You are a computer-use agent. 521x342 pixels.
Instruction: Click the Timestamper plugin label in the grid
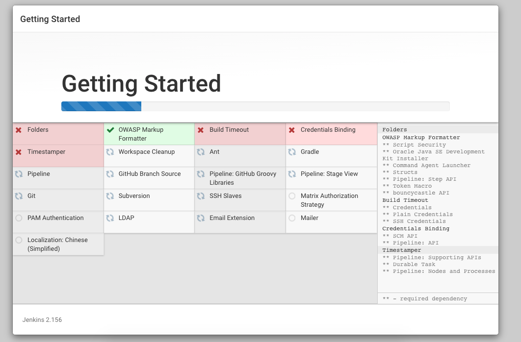pyautogui.click(x=46, y=151)
